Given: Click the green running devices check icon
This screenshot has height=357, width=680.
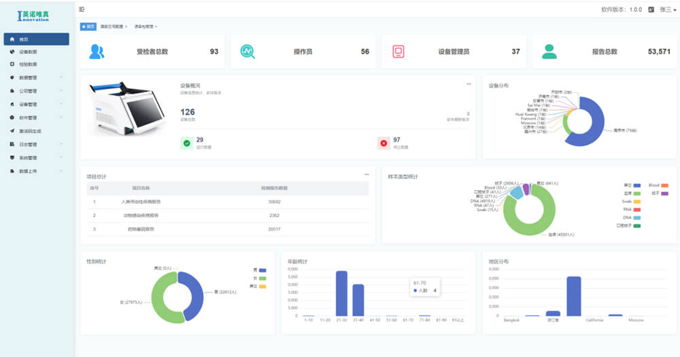Looking at the screenshot, I should point(186,143).
